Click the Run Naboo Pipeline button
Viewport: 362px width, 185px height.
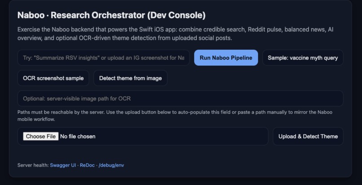click(226, 58)
